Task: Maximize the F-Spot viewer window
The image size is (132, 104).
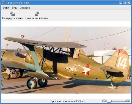Action: (x=125, y=3)
